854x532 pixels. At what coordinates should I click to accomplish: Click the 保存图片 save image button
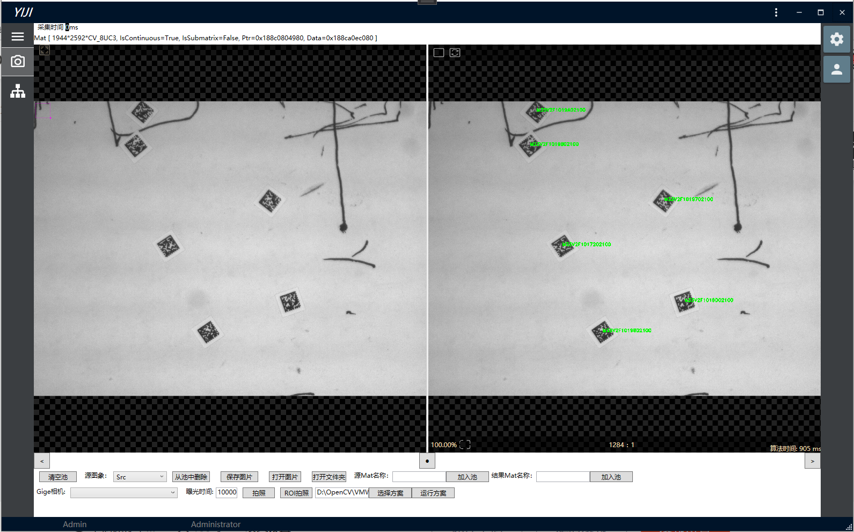click(x=239, y=477)
